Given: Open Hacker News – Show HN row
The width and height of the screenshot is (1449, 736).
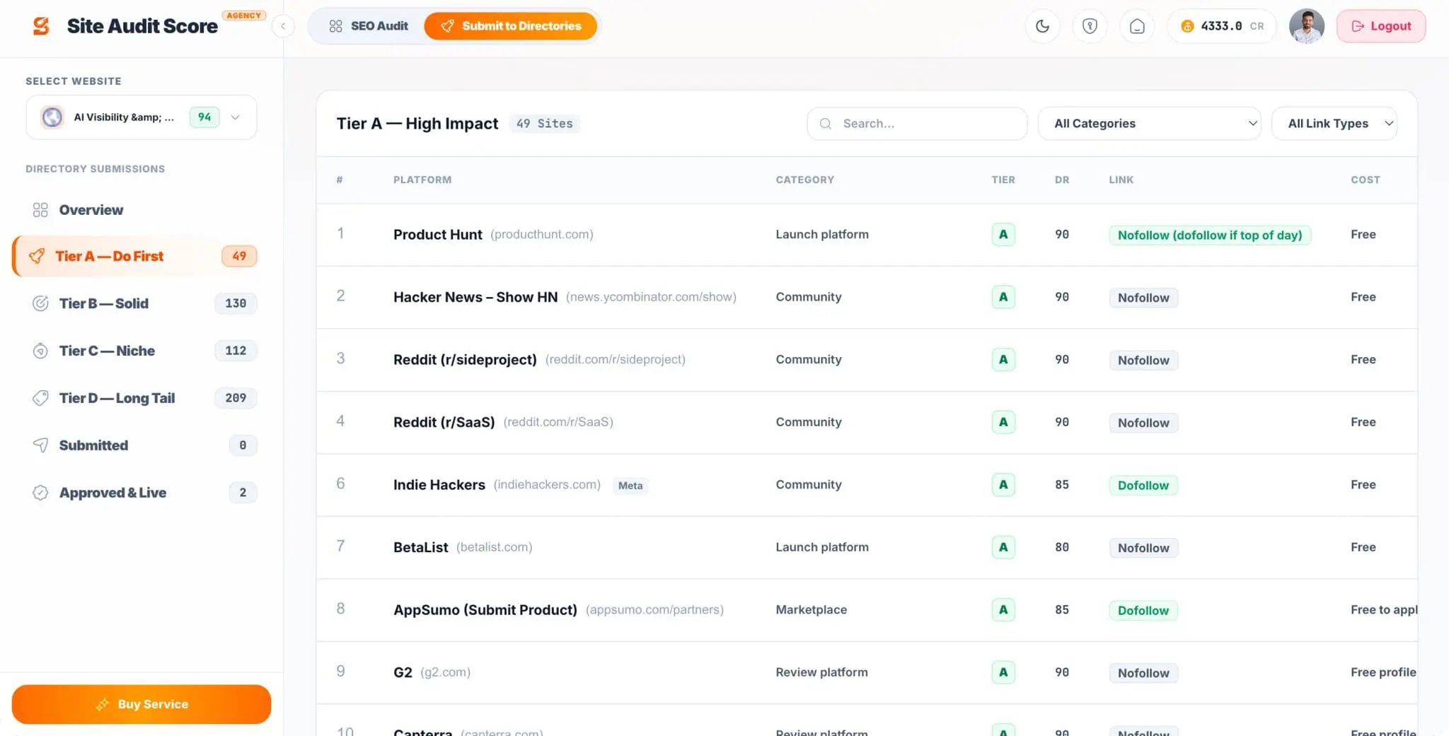Looking at the screenshot, I should (867, 297).
